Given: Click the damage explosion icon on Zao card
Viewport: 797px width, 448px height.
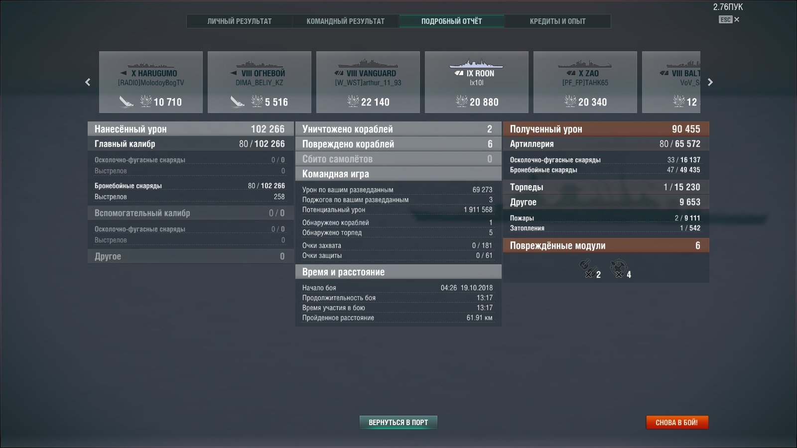Looking at the screenshot, I should coord(570,102).
